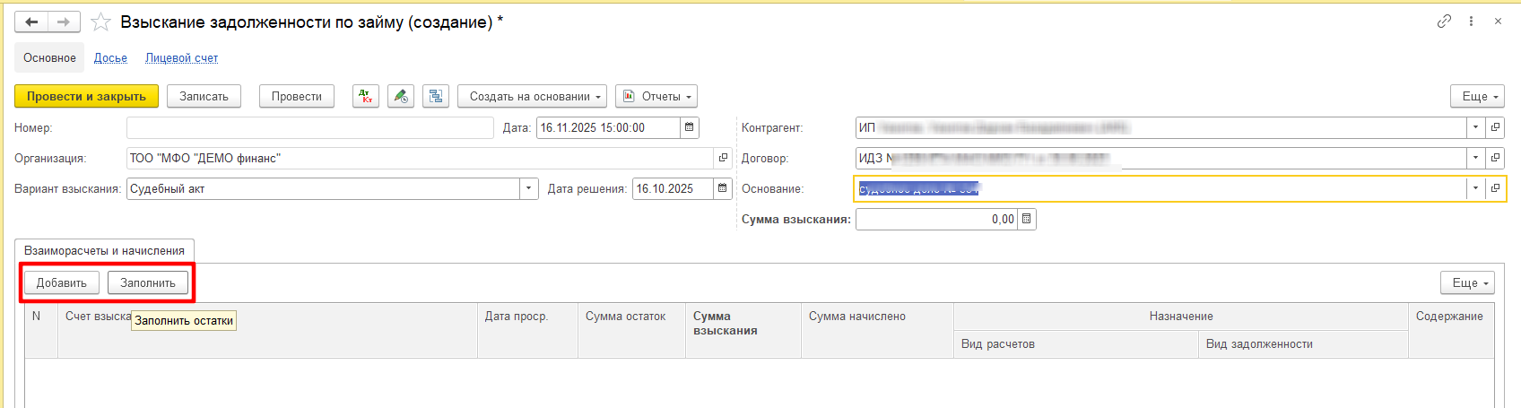Image resolution: width=1521 pixels, height=408 pixels.
Task: Expand the Контрагент field dropdown arrow
Action: (x=1475, y=127)
